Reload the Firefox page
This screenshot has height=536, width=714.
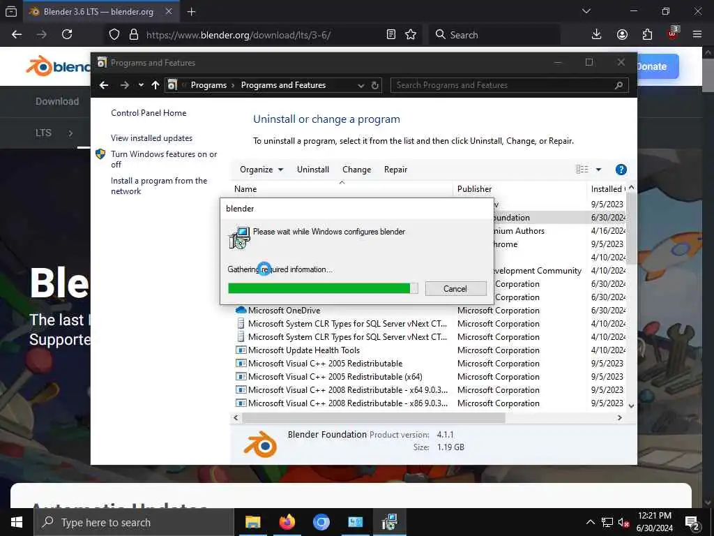[67, 35]
